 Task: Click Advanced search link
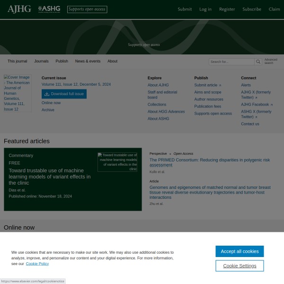click(271, 62)
